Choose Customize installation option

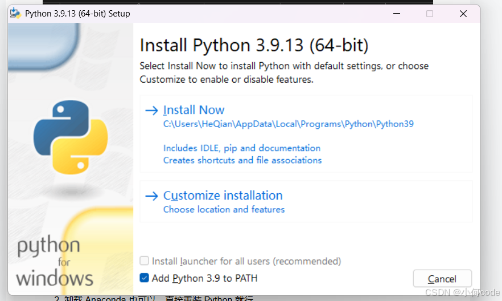[x=306, y=201]
